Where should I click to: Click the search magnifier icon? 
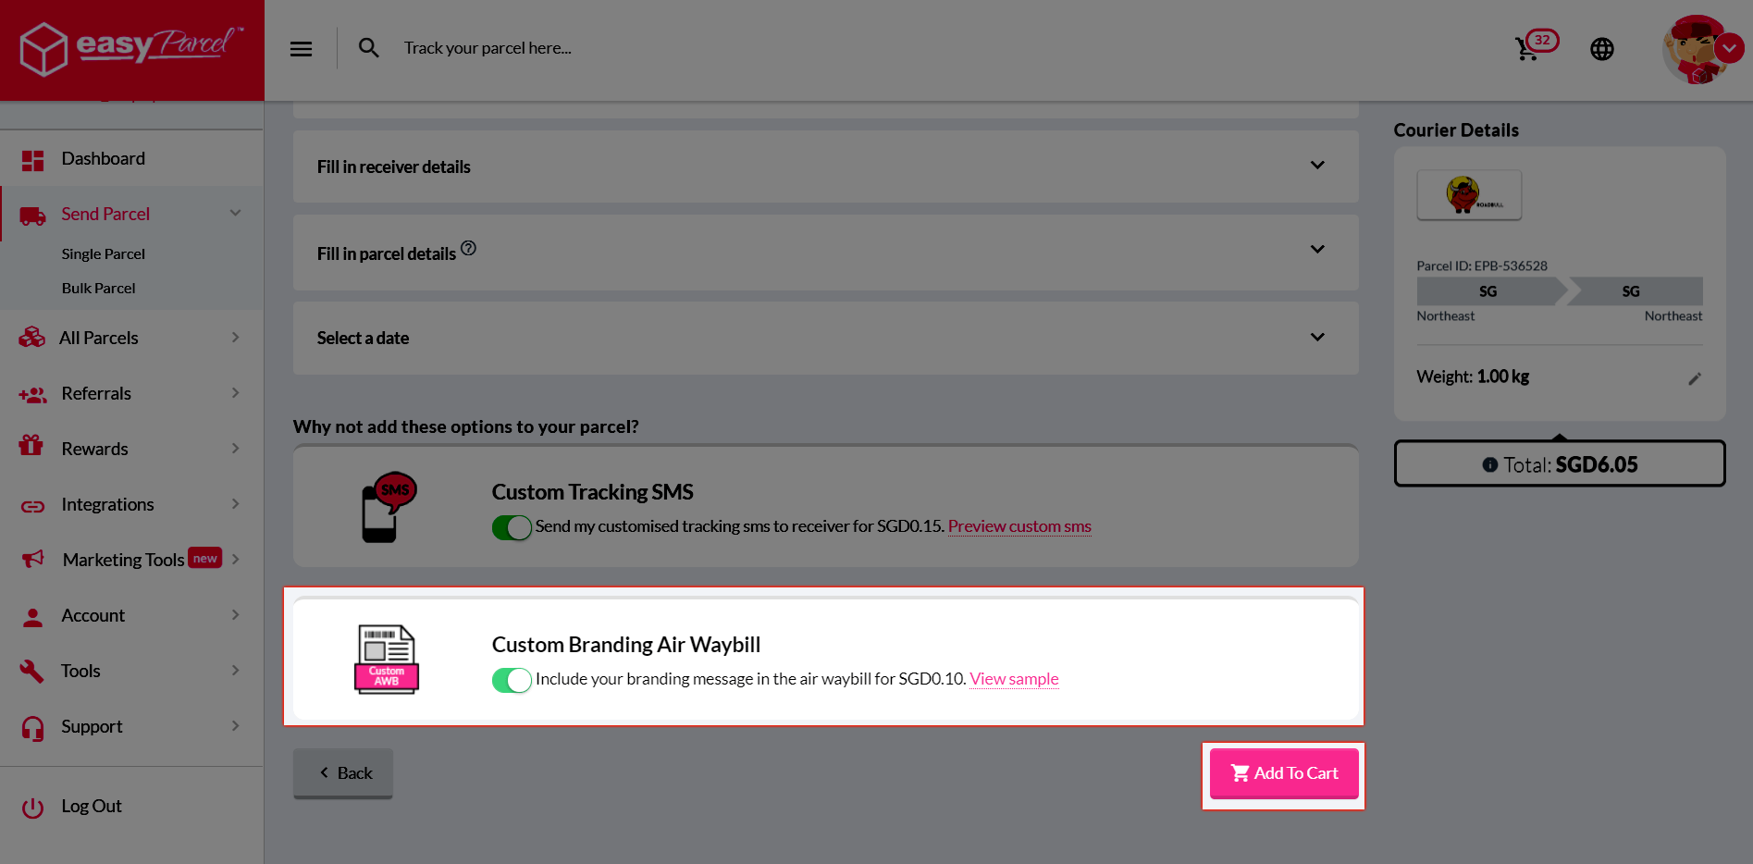(368, 47)
